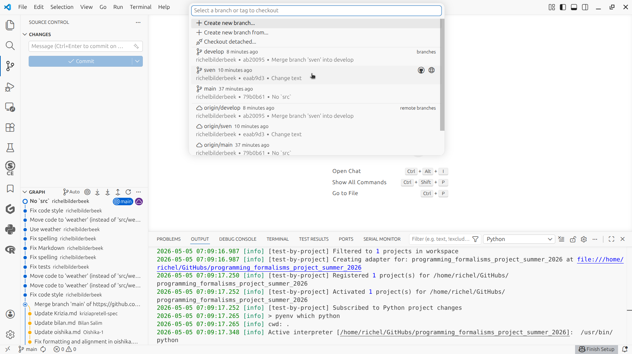Viewport: 632px width, 354px height.
Task: Maximize the bottom panel size
Action: 612,239
